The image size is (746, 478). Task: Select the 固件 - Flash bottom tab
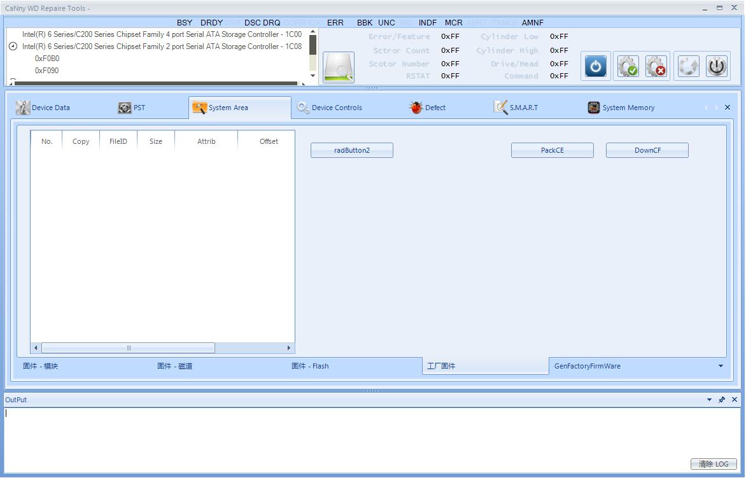[x=310, y=366]
